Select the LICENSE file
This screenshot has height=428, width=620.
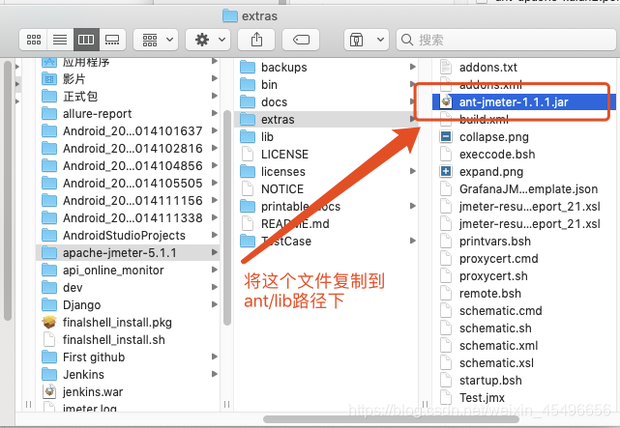point(326,154)
